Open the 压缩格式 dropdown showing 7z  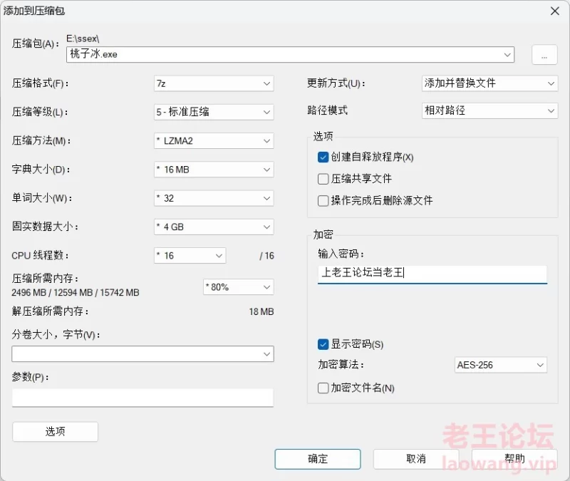214,83
